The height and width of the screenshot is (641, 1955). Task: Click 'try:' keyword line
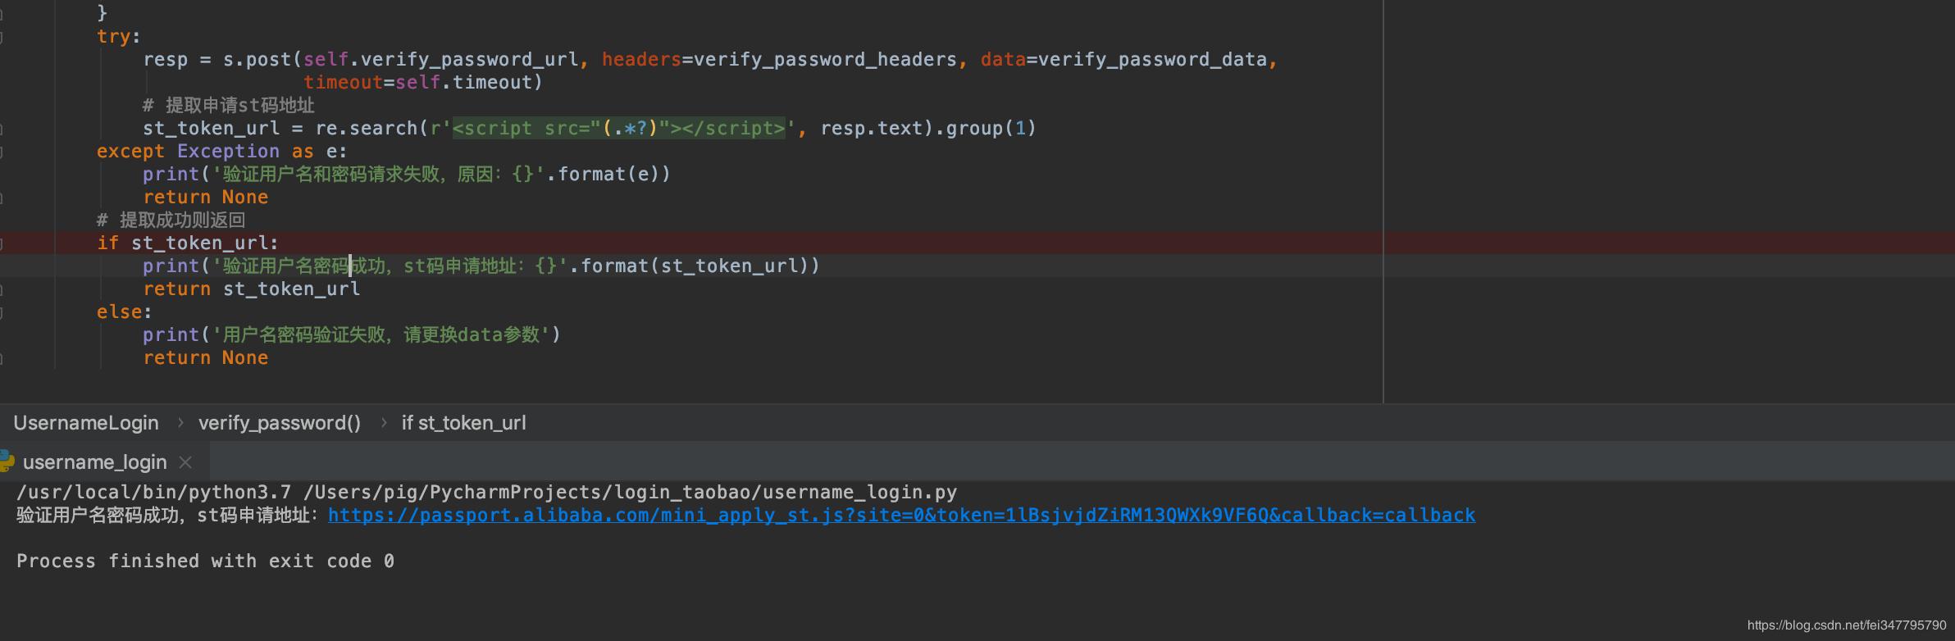pyautogui.click(x=119, y=37)
